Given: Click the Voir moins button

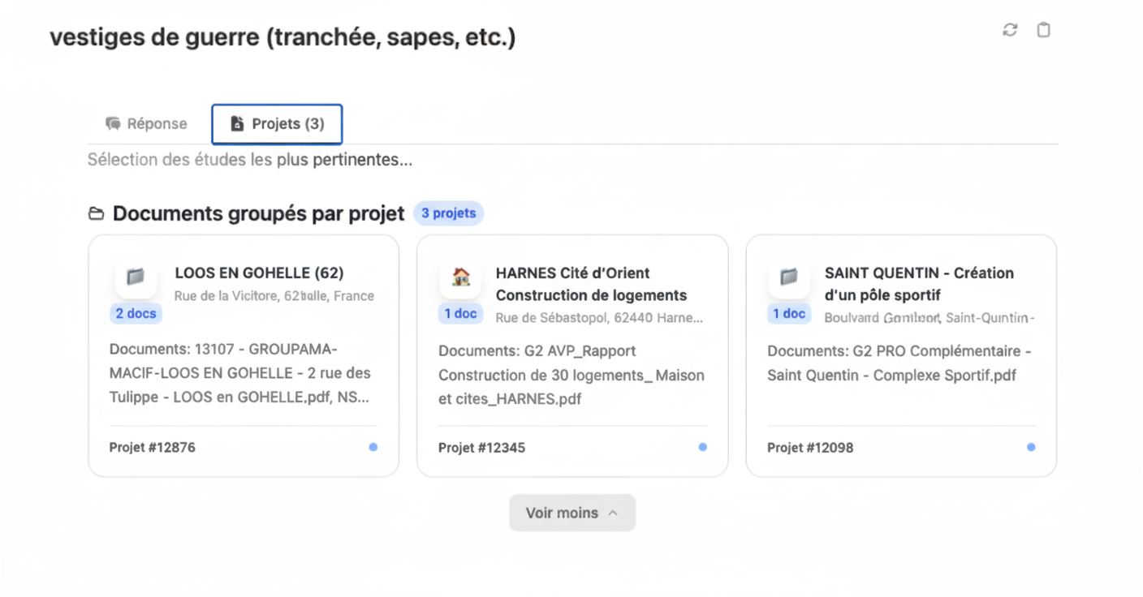Looking at the screenshot, I should [572, 512].
